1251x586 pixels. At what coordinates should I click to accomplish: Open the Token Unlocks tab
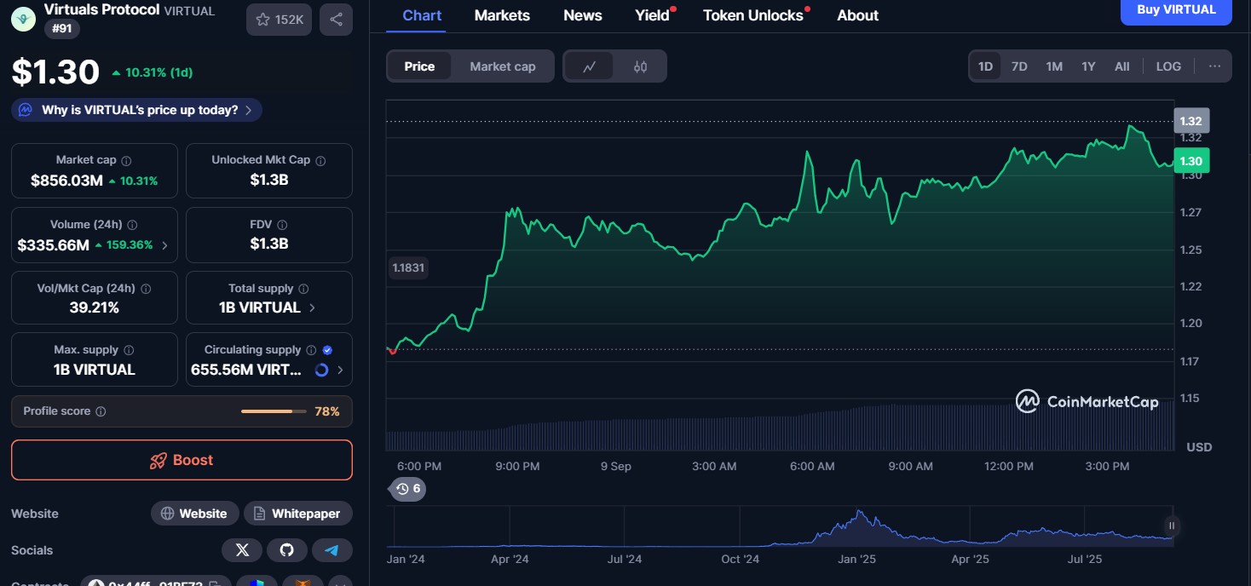753,15
